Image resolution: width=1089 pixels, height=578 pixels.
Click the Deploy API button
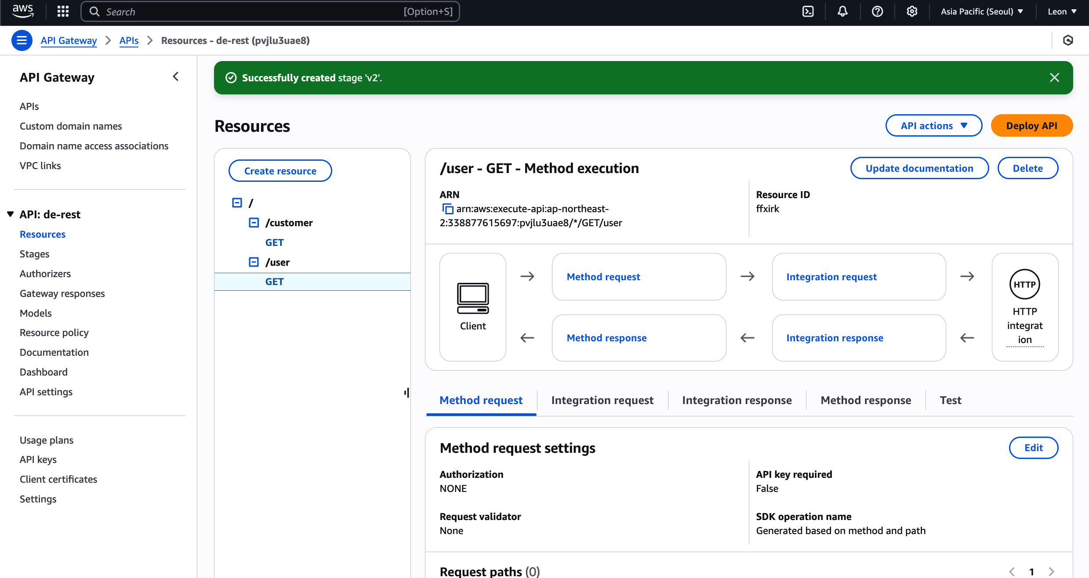[x=1031, y=126]
